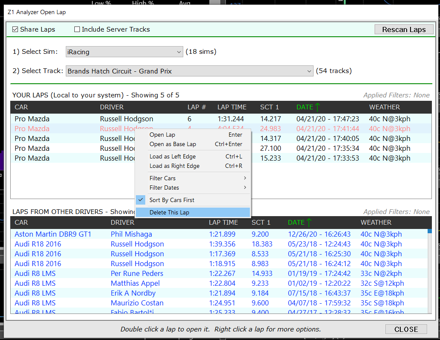Click the LAP TIME header in Other Drivers table

pyautogui.click(x=223, y=223)
